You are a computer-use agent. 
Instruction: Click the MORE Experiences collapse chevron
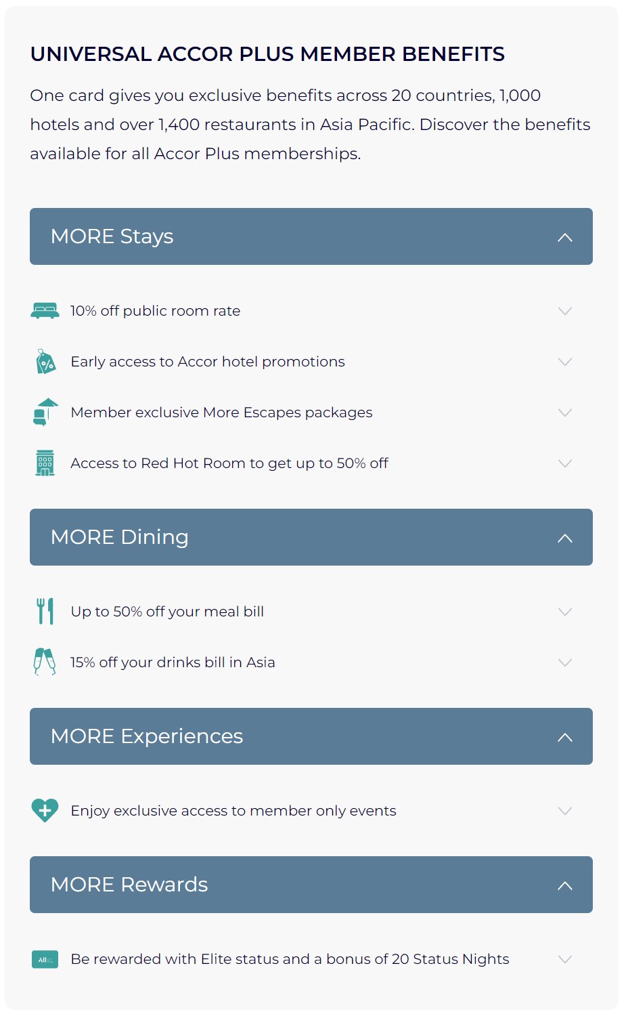565,736
